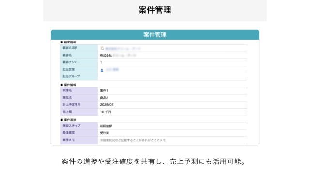This screenshot has height=174, width=310.
Task: Click the customer lookup icon beside 顧客名選択
Action: (102, 48)
